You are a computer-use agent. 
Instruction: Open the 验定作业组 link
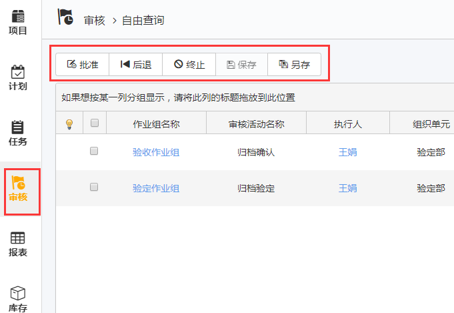156,188
